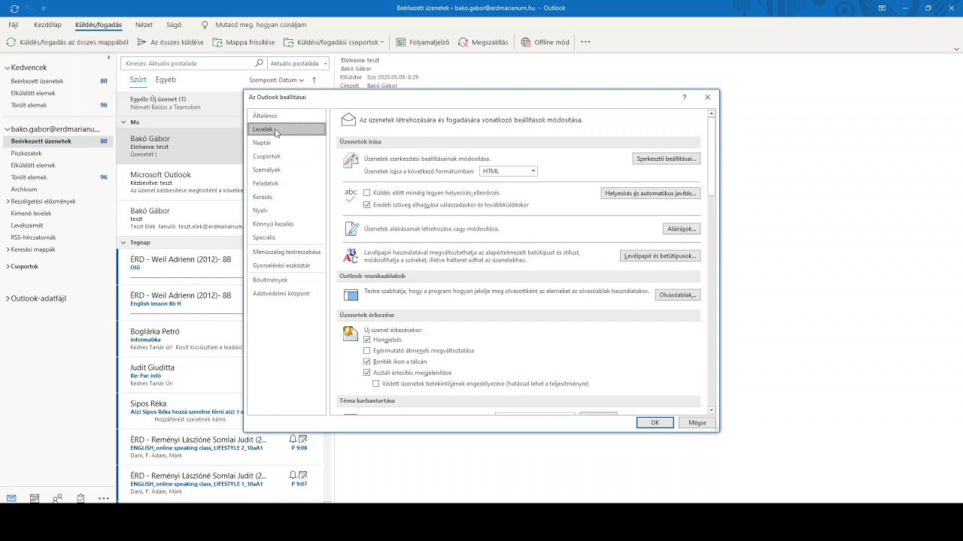This screenshot has width=963, height=541.
Task: Click OK in options dialog
Action: [x=655, y=422]
